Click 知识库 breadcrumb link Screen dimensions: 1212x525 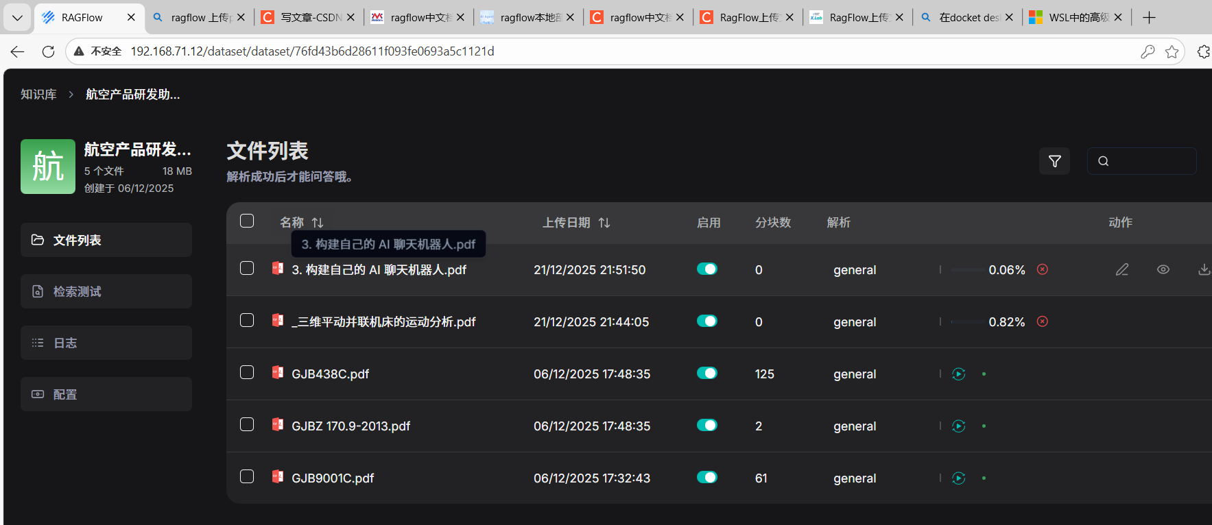pos(38,95)
